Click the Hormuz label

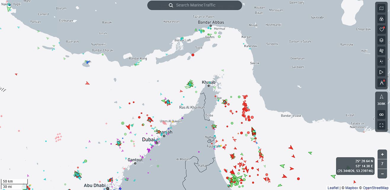(x=220, y=29)
